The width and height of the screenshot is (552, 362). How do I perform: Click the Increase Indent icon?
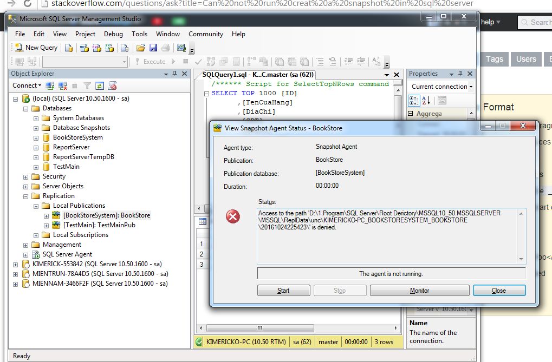coord(361,62)
